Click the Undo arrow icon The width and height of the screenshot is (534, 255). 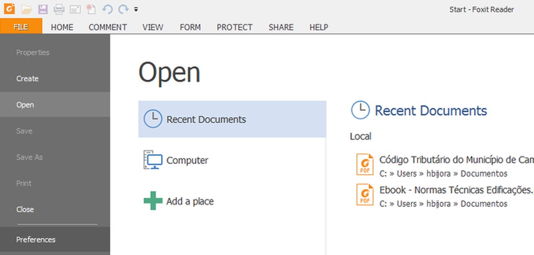tap(107, 8)
